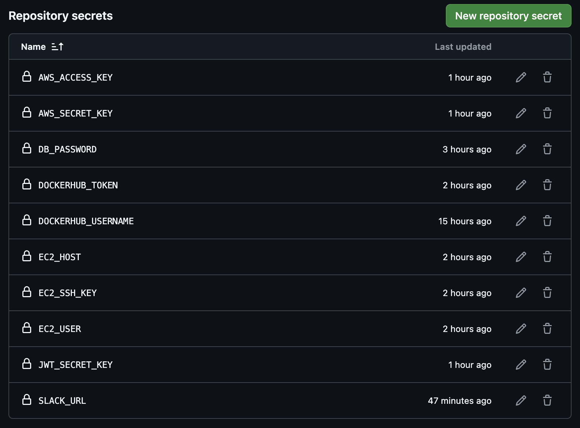The width and height of the screenshot is (580, 428).
Task: Edit the SLACK_URL secret
Action: pos(521,401)
